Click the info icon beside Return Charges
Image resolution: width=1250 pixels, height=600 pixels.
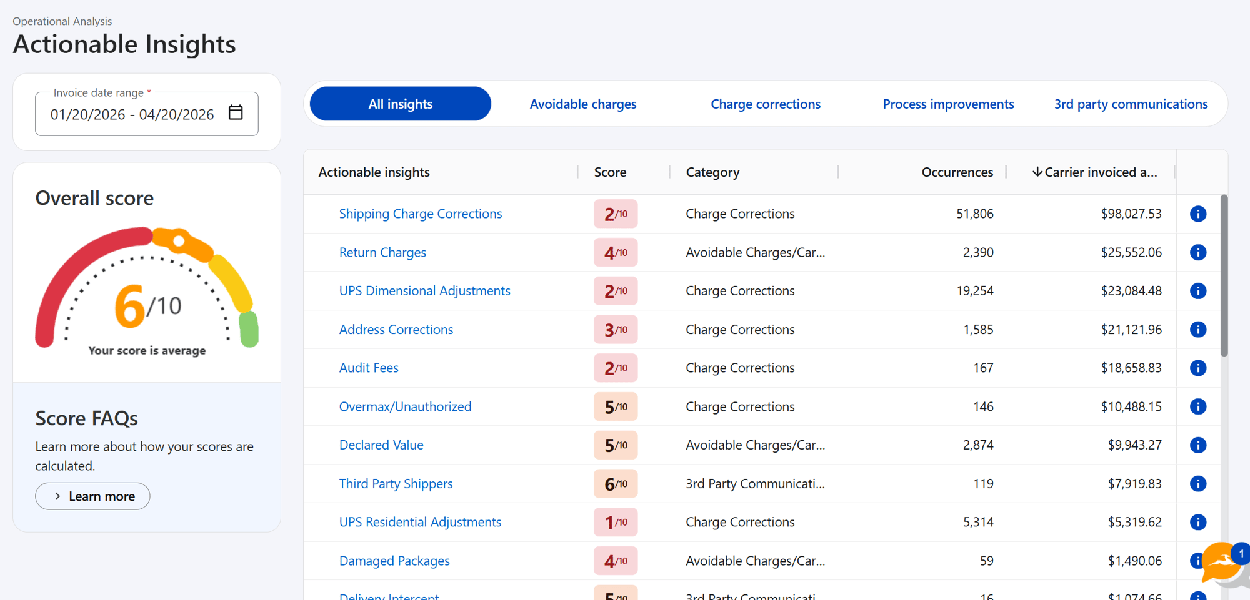[1198, 252]
